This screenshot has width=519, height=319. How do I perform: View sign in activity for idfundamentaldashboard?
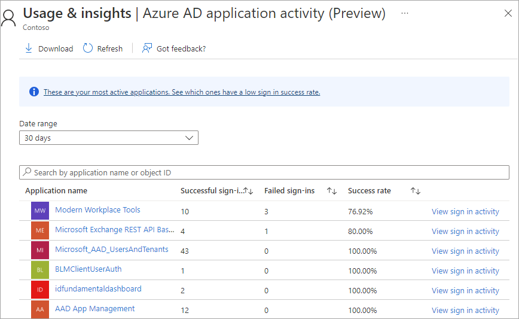click(465, 290)
